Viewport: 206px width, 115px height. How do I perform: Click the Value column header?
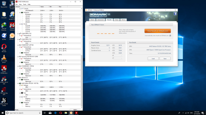click(x=44, y=6)
